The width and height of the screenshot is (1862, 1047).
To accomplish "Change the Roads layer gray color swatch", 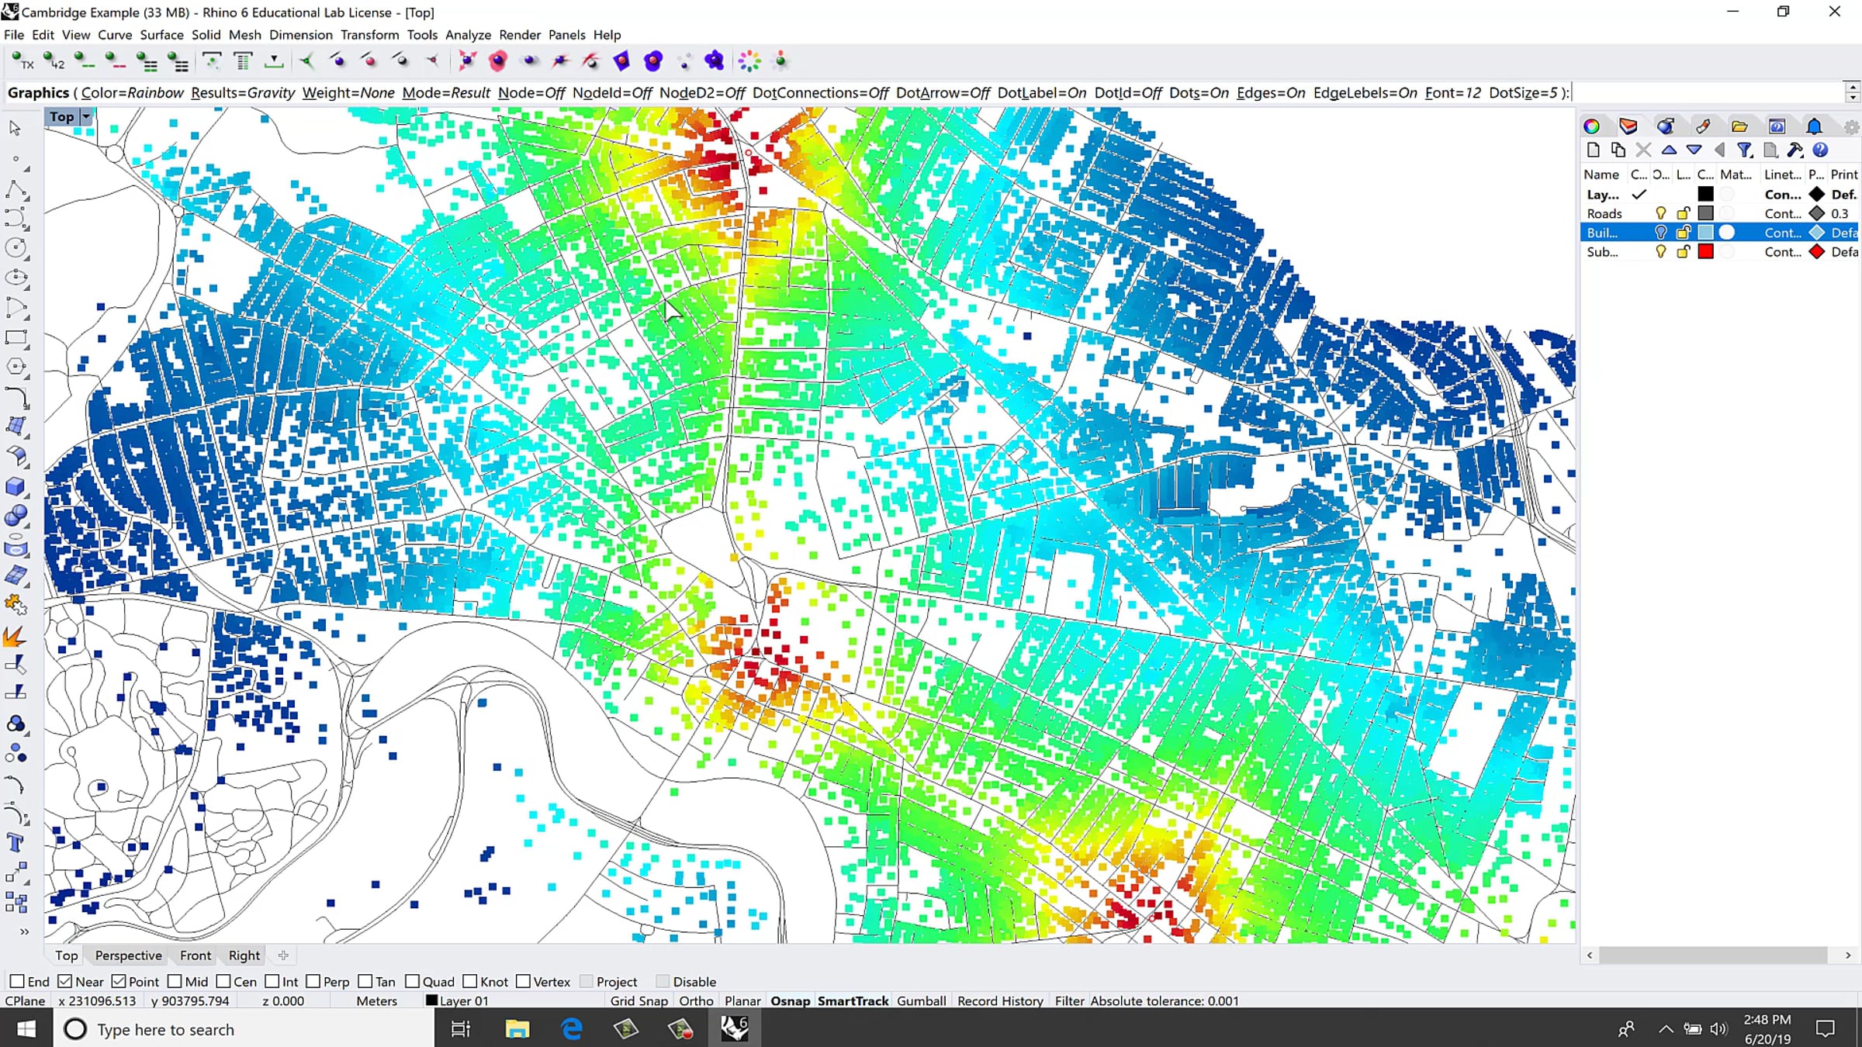I will [x=1705, y=213].
